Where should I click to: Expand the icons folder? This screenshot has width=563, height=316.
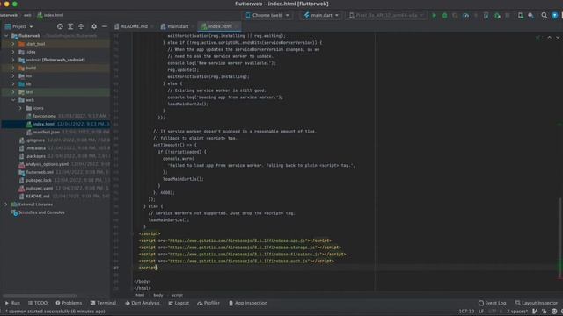click(x=20, y=108)
